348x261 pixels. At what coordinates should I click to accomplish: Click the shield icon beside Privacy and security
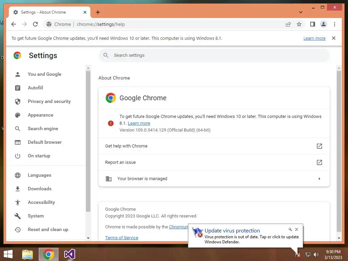point(18,101)
